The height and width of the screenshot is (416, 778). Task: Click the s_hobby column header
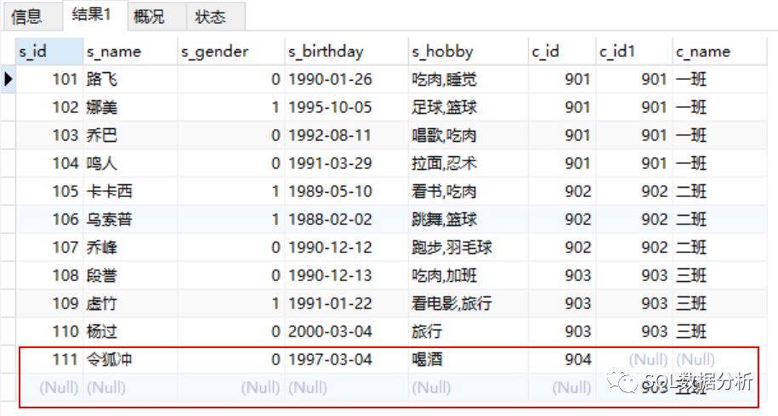[x=468, y=52]
